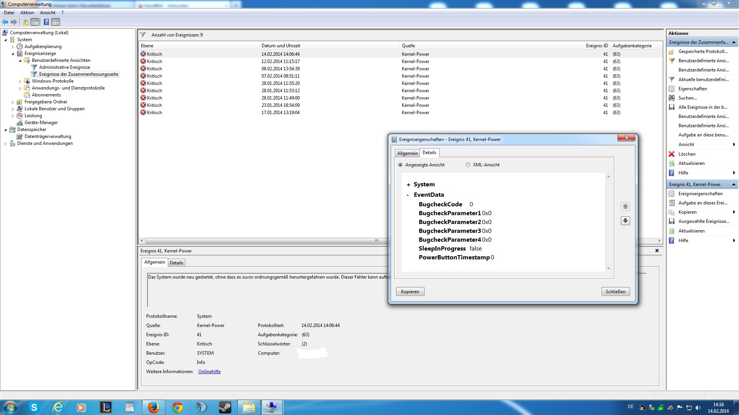Click the down arrow in event dialog
Image resolution: width=739 pixels, height=415 pixels.
(x=625, y=221)
